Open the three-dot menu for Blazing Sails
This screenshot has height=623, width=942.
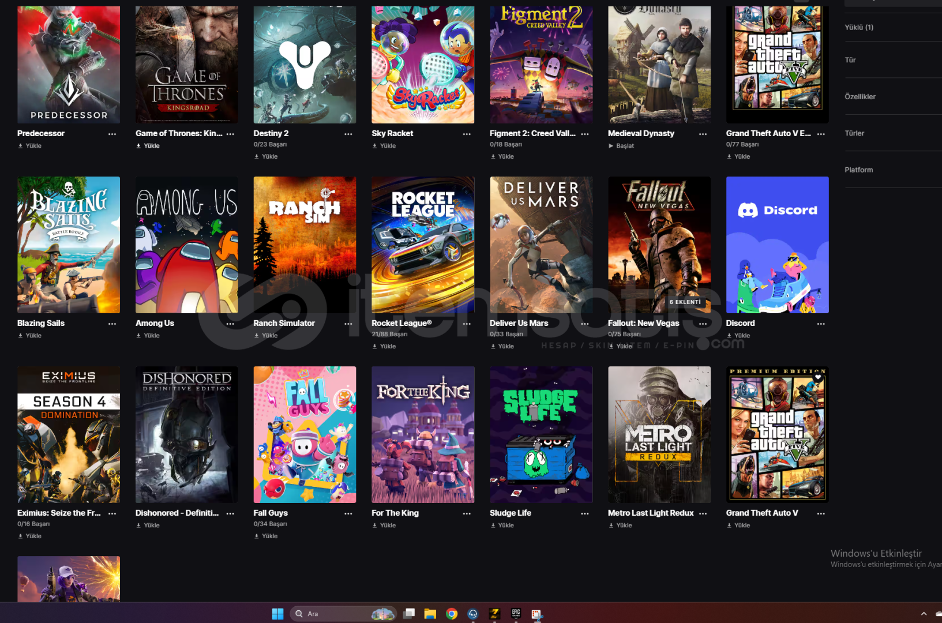112,324
